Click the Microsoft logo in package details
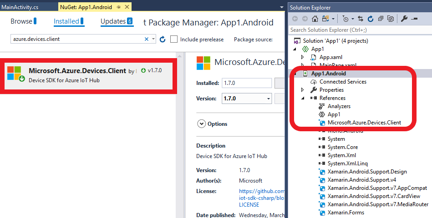Viewport: 432px width, 218px height. click(x=203, y=63)
